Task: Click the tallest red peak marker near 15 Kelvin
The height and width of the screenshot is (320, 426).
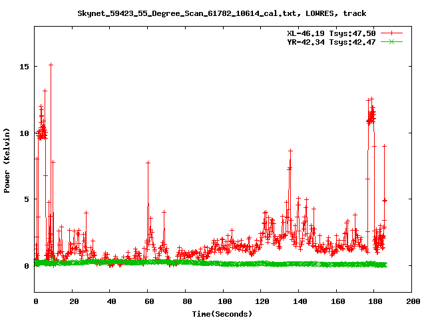Action: point(51,65)
